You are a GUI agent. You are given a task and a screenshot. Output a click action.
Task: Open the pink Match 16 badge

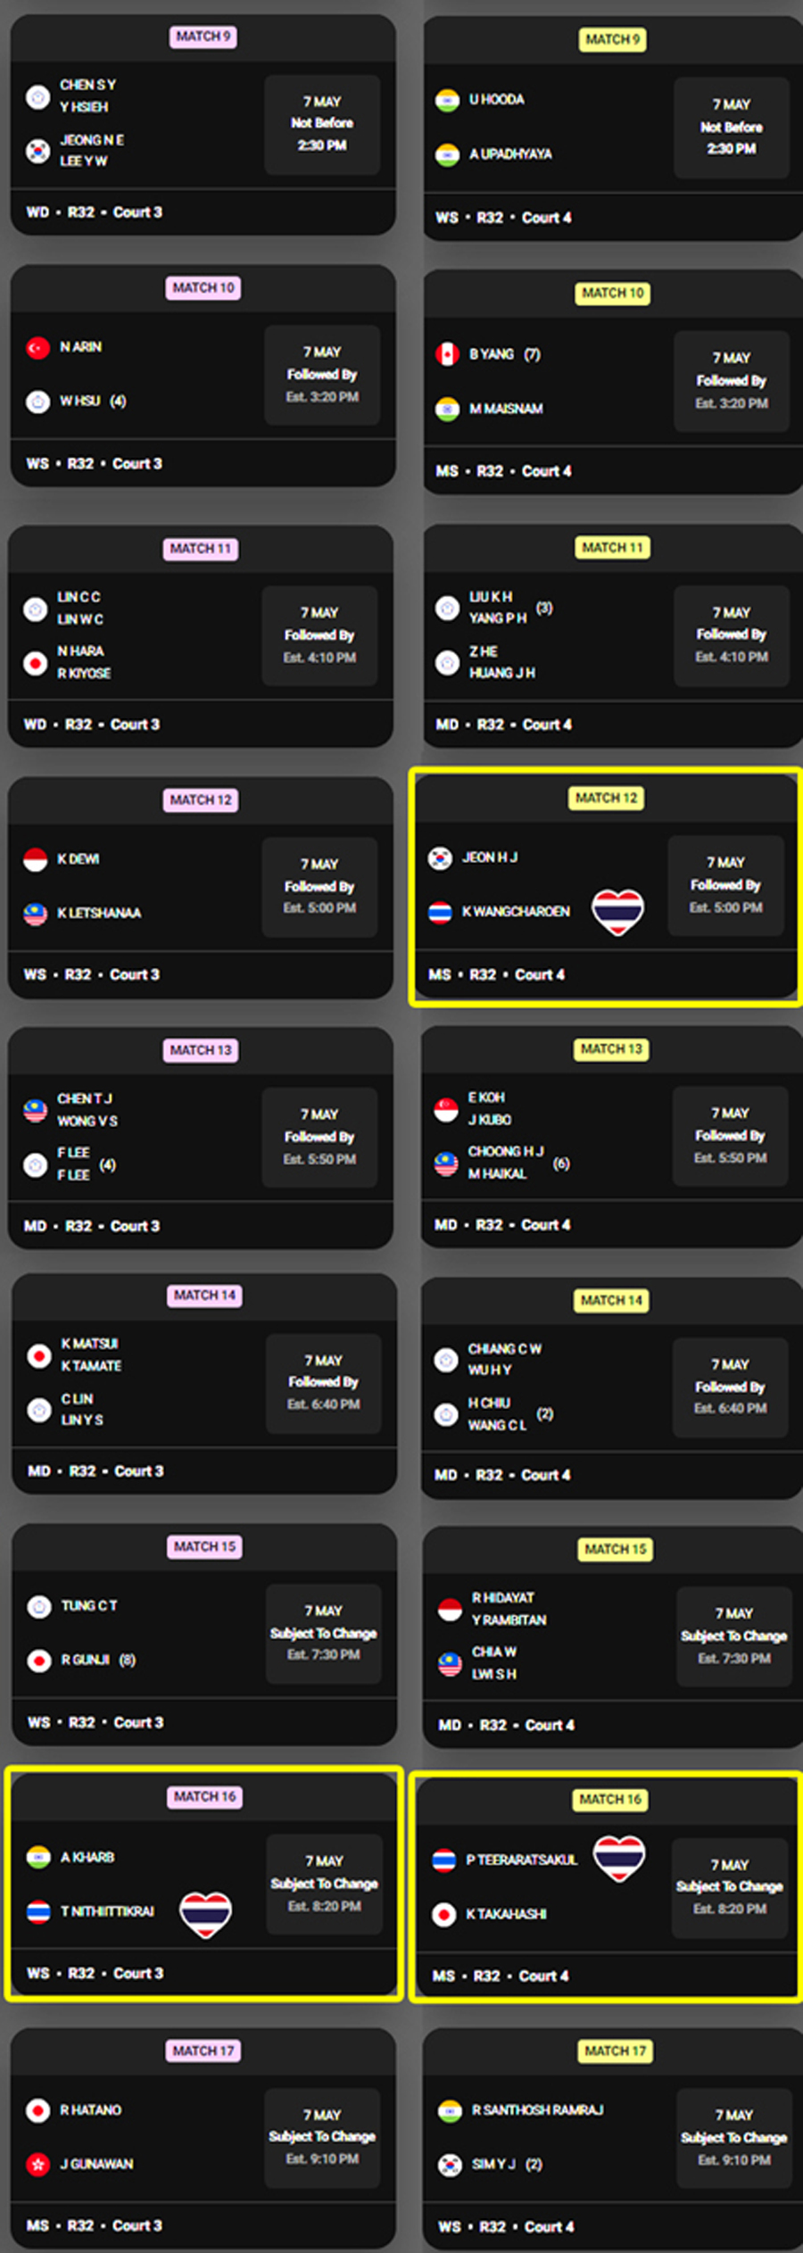204,1796
